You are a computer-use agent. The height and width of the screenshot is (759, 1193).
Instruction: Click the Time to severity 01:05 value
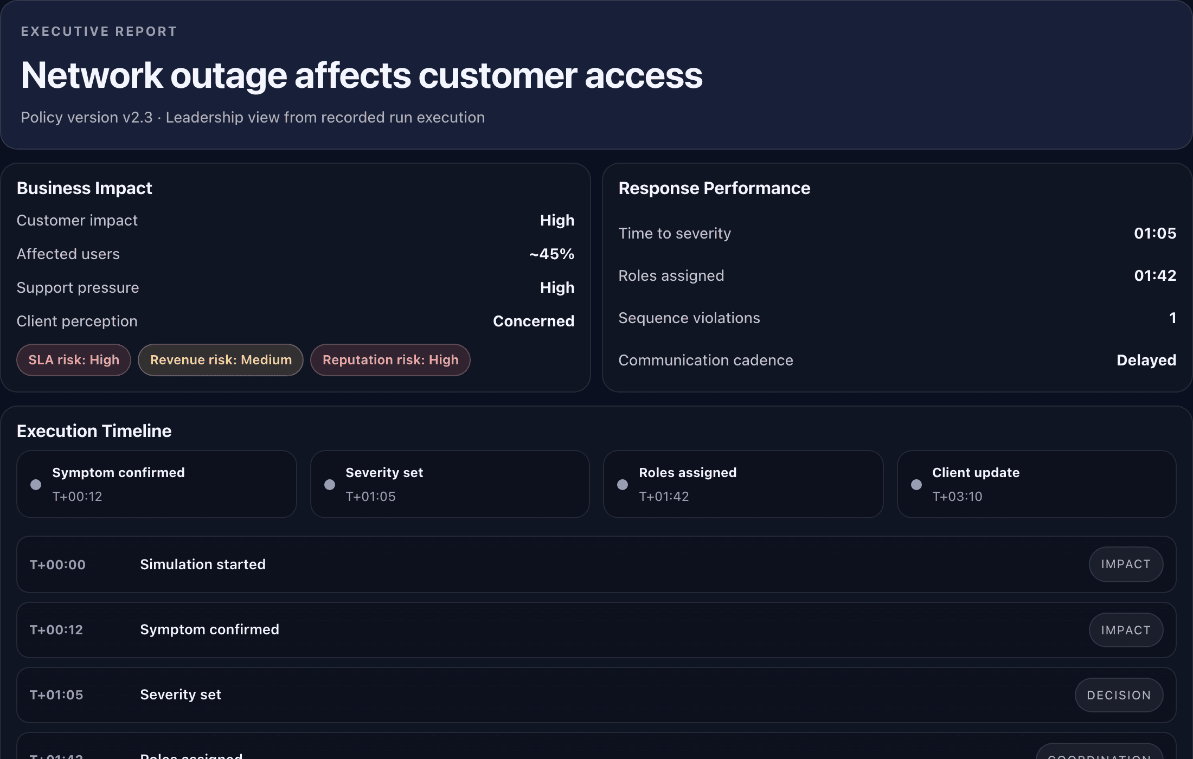[x=1154, y=234]
